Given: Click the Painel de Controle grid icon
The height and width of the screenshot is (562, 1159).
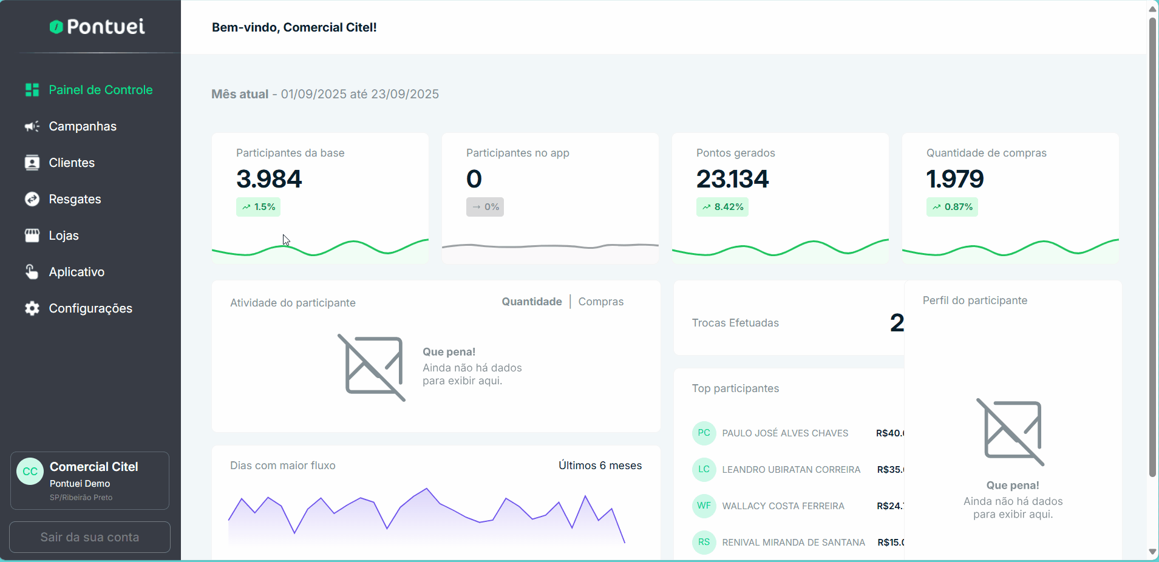Looking at the screenshot, I should (32, 90).
